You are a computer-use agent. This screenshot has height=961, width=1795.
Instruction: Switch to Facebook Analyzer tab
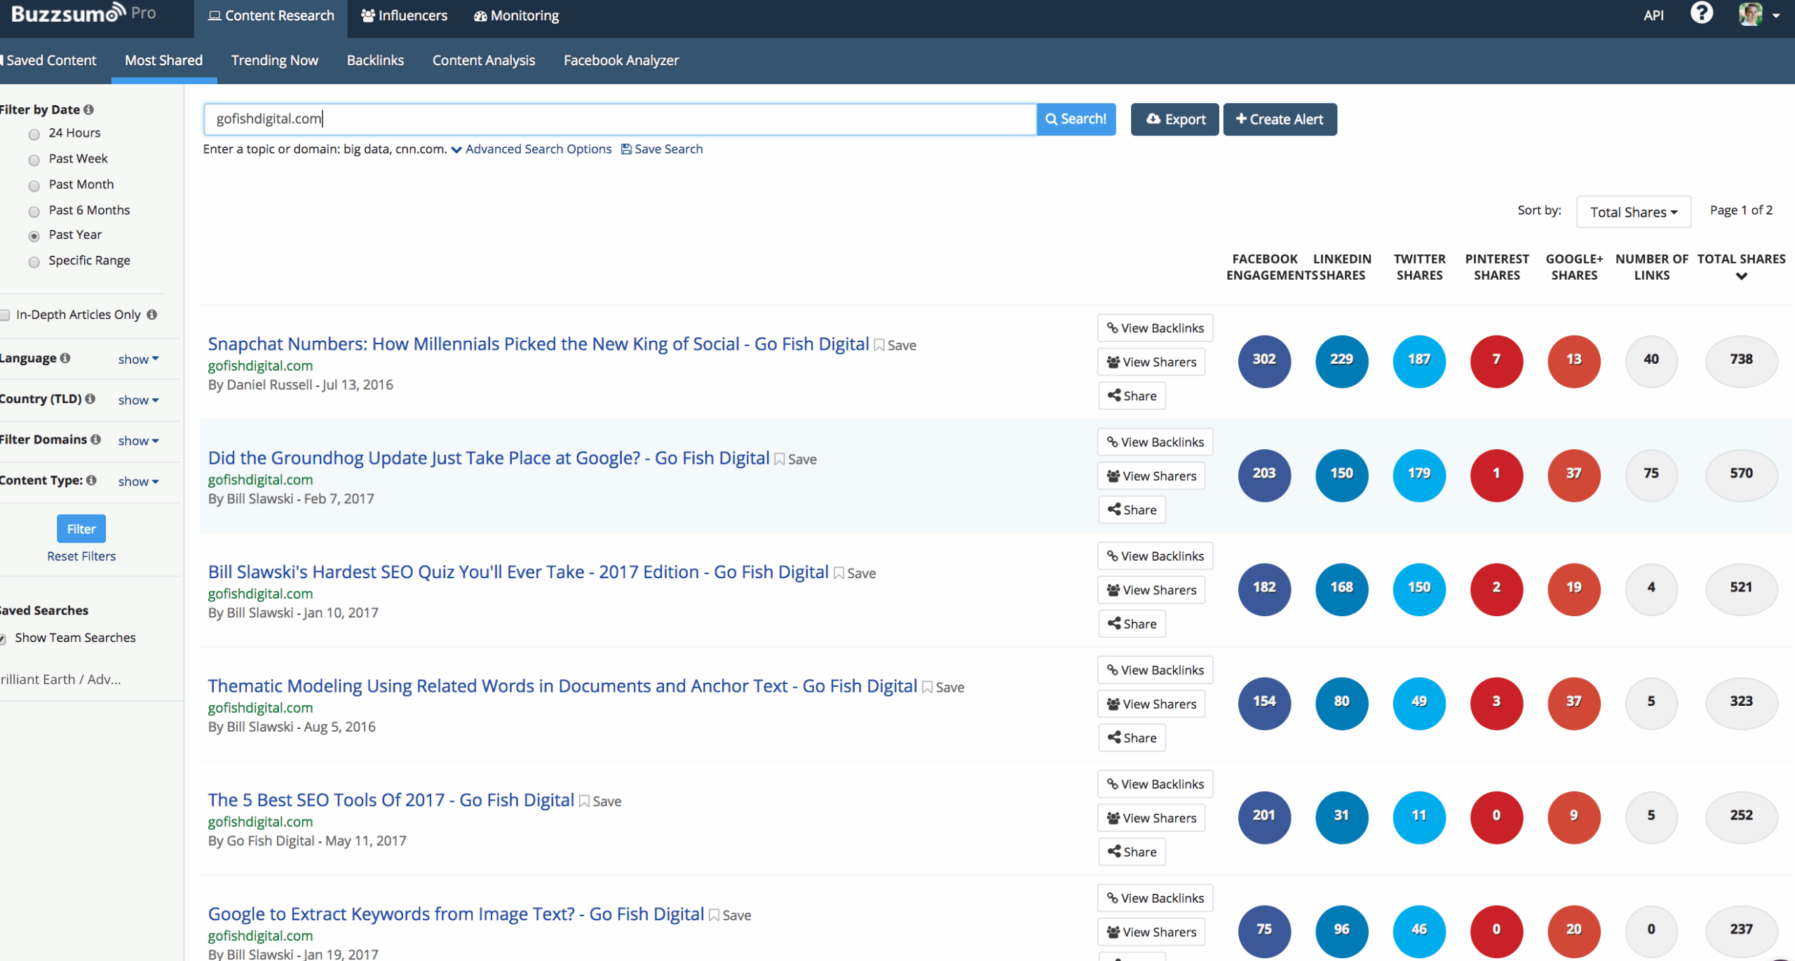pos(621,60)
